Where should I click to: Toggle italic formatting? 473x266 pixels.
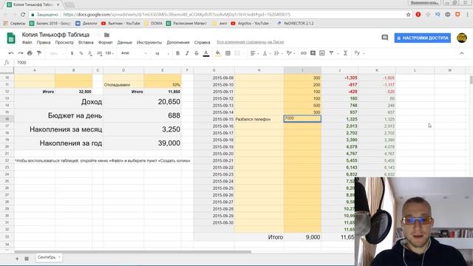click(187, 53)
